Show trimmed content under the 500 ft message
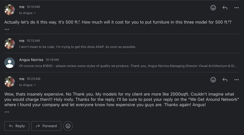244x135 pixels. click(7, 29)
